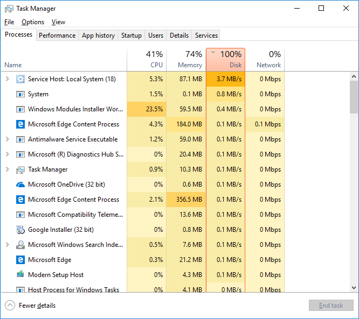Screen dimensions: 359x319
Task: Select the Microsoft Compatibility Teleme... name
Action: click(x=75, y=215)
